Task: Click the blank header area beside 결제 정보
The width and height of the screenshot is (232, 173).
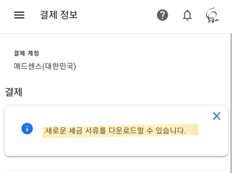Action: coord(117,15)
